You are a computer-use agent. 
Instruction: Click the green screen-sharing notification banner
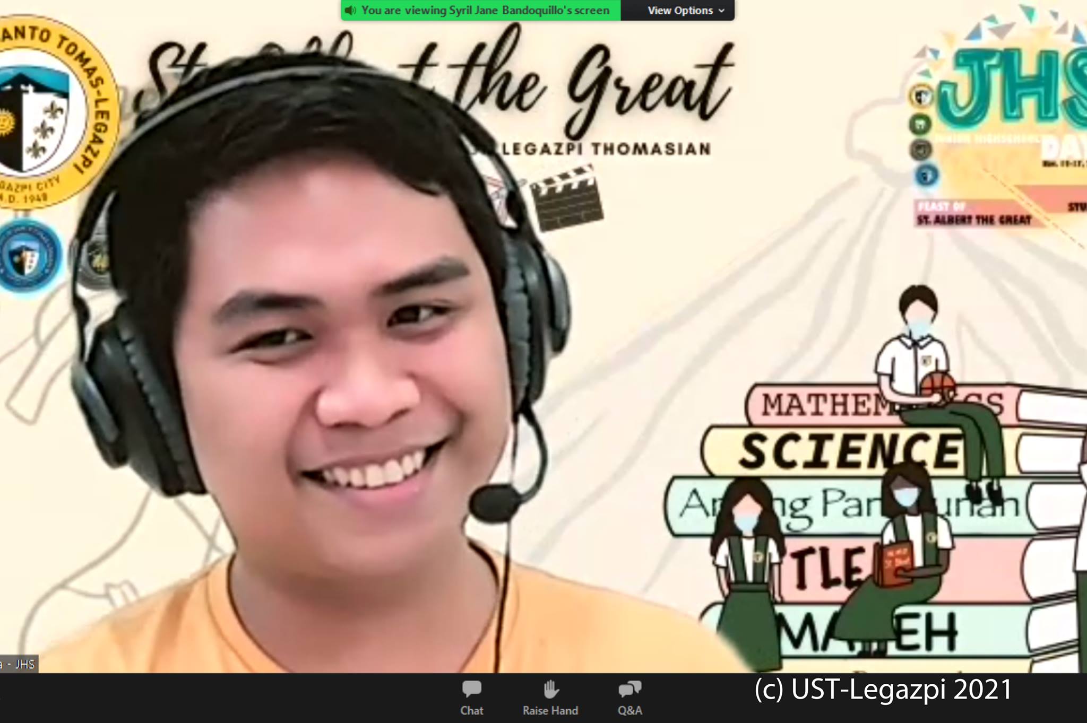click(480, 10)
